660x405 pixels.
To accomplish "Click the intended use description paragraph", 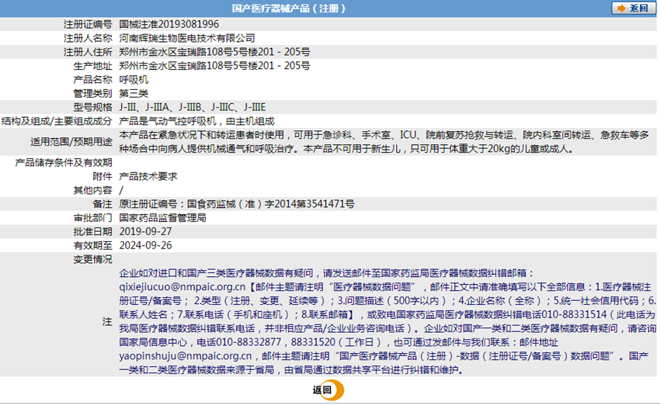I will (384, 142).
